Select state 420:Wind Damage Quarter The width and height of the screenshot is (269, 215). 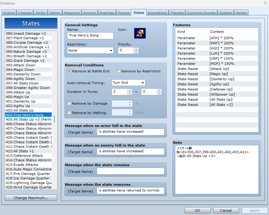(x=28, y=187)
